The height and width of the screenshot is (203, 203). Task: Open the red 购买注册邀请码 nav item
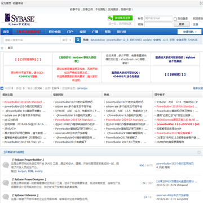coord(29,32)
